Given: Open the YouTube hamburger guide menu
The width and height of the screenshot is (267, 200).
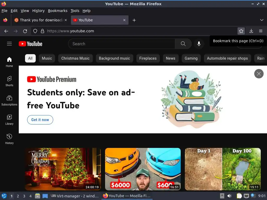Looking at the screenshot, I should pos(9,44).
